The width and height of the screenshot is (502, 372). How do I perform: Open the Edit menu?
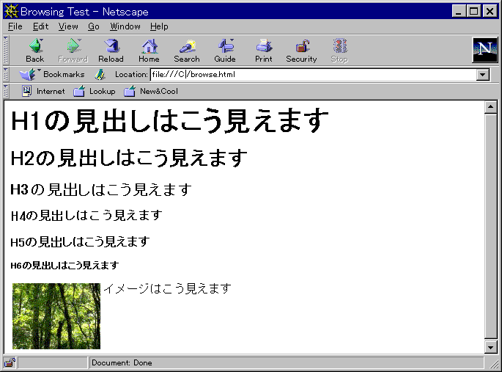point(40,26)
